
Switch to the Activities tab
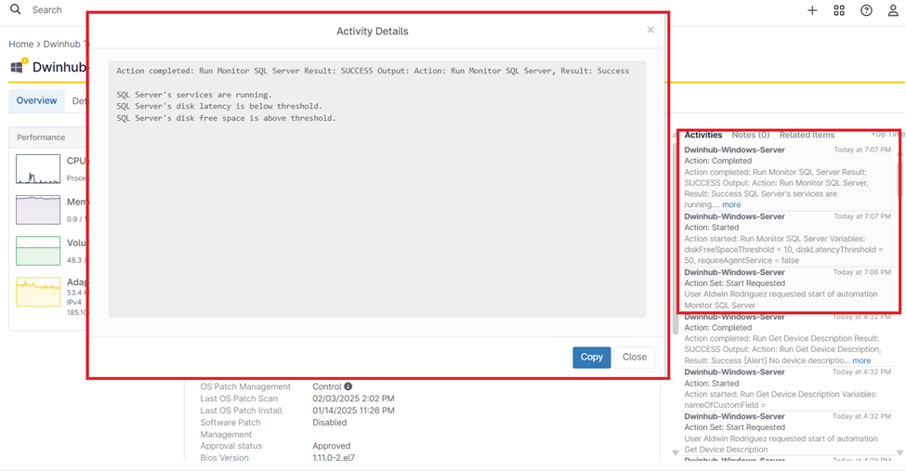[703, 135]
